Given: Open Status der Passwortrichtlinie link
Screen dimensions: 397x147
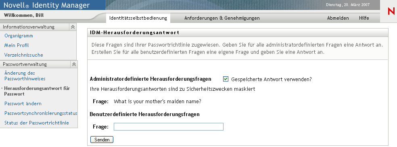Looking at the screenshot, I should coord(36,123).
